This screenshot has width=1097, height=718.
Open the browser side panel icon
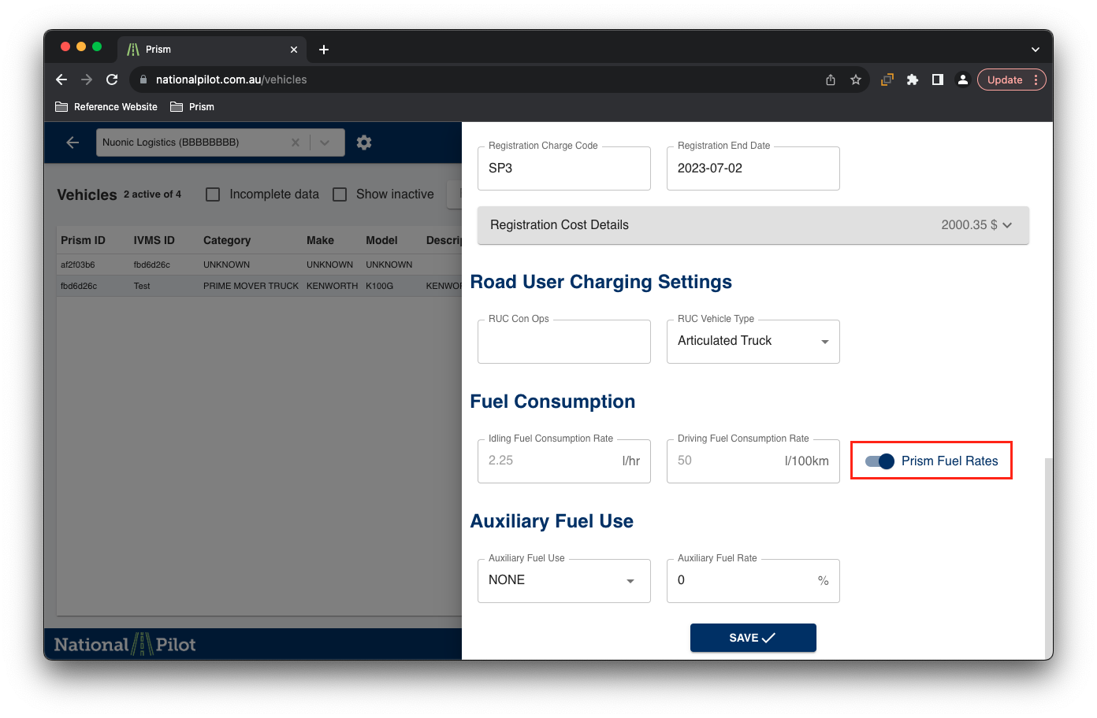point(938,80)
